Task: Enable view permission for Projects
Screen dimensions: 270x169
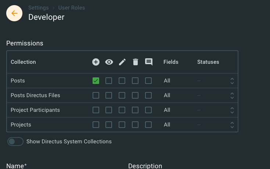Action: (x=109, y=125)
